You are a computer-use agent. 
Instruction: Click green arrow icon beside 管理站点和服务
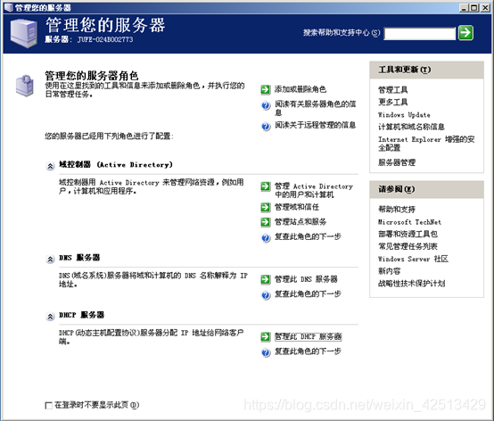click(x=266, y=222)
